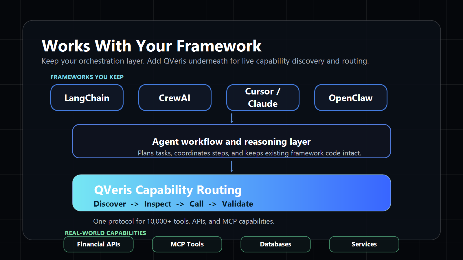
Task: Click the word 'Call' in the routing steps
Action: coord(196,204)
